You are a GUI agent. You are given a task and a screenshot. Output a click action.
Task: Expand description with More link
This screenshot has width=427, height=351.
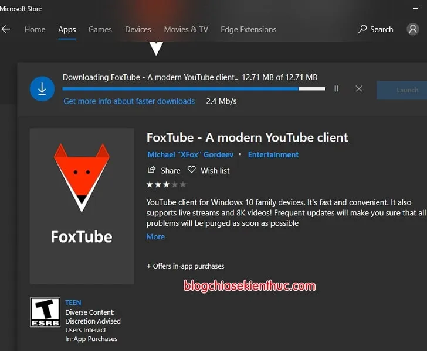155,236
